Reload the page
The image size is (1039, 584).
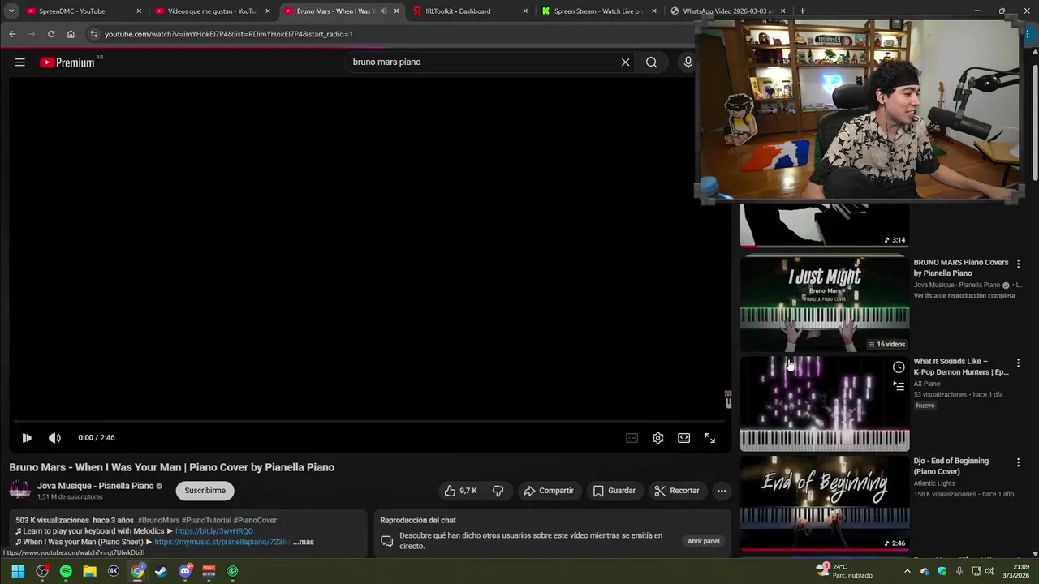[51, 34]
